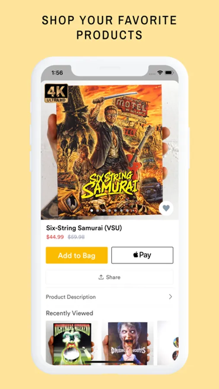Buy with the Apple Pay button
The height and width of the screenshot is (389, 219).
(x=142, y=255)
